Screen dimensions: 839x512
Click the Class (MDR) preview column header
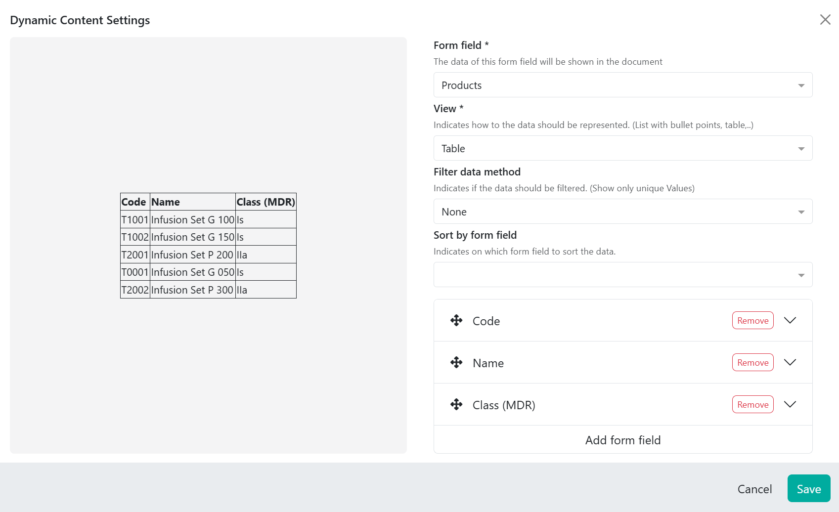[265, 202]
